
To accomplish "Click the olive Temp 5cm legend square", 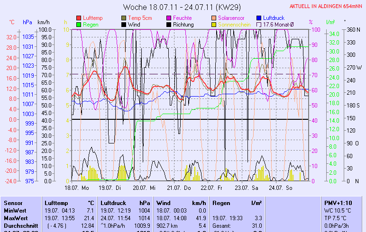I will (125, 18).
